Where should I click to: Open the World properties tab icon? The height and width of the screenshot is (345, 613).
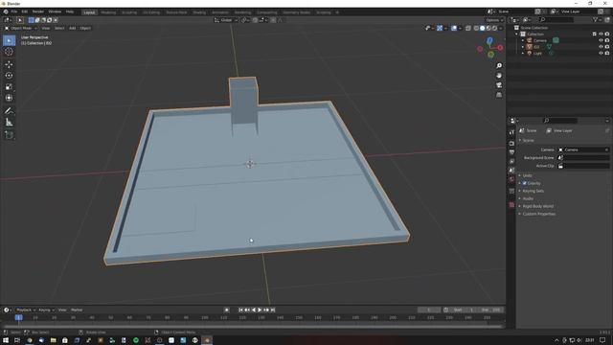(511, 179)
